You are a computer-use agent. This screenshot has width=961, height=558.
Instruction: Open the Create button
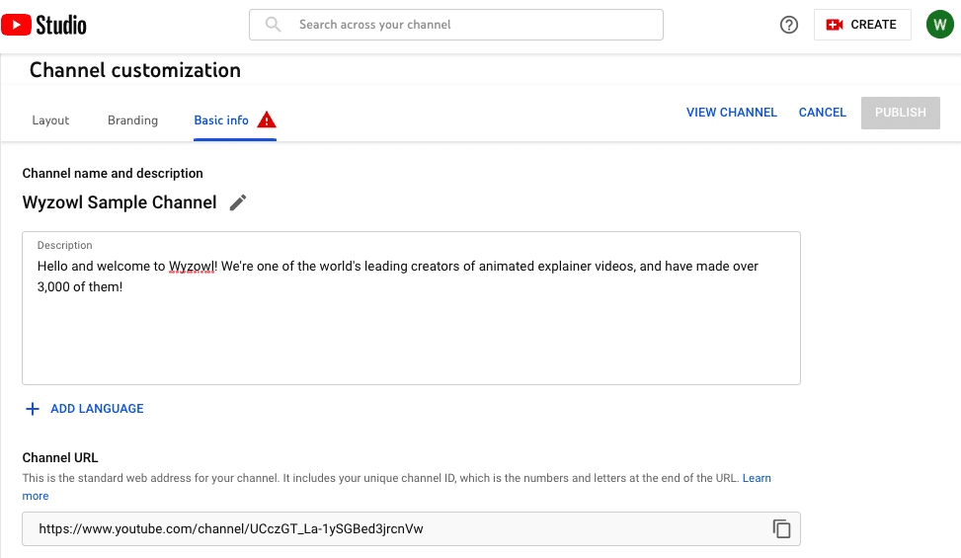click(862, 25)
